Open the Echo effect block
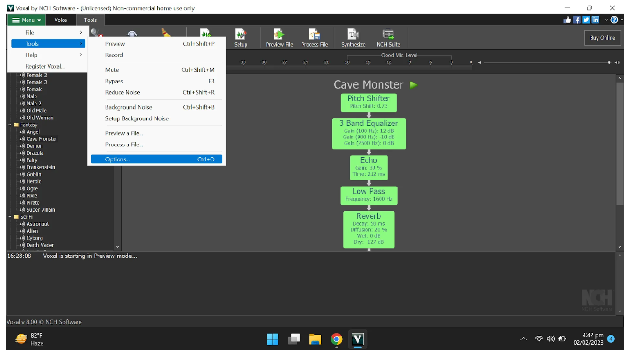Viewport: 633px width, 360px height. [369, 168]
